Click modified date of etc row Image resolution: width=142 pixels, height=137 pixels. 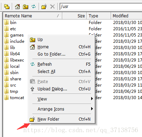[x=127, y=29]
